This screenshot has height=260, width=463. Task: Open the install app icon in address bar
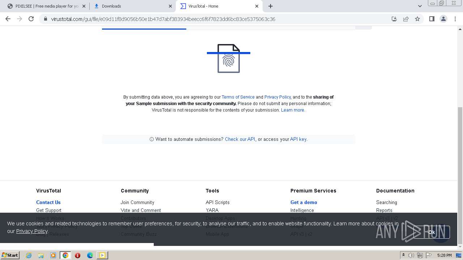click(394, 19)
